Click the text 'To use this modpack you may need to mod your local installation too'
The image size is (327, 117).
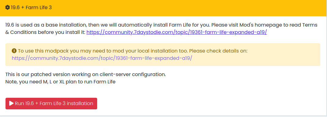coord(103,51)
